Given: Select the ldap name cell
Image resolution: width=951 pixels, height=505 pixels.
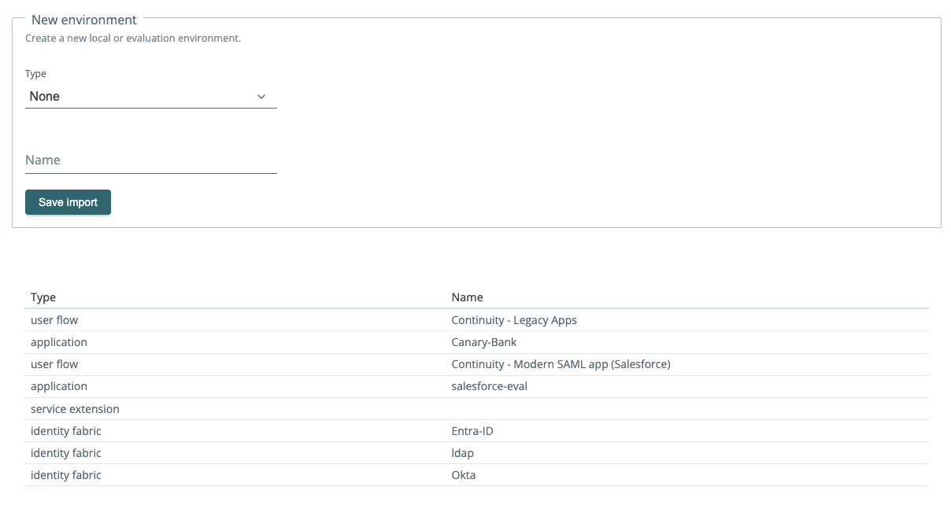Looking at the screenshot, I should [x=462, y=453].
